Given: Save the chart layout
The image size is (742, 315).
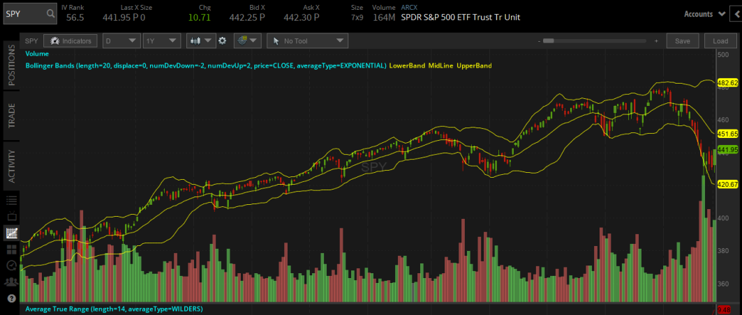Looking at the screenshot, I should click(x=683, y=41).
